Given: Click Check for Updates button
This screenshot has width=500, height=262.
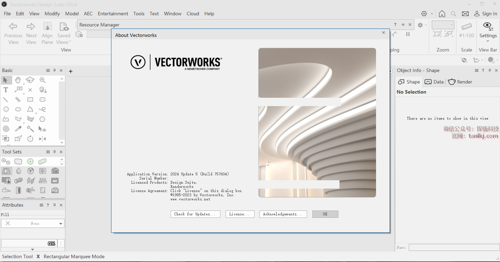Looking at the screenshot, I should pyautogui.click(x=195, y=214).
